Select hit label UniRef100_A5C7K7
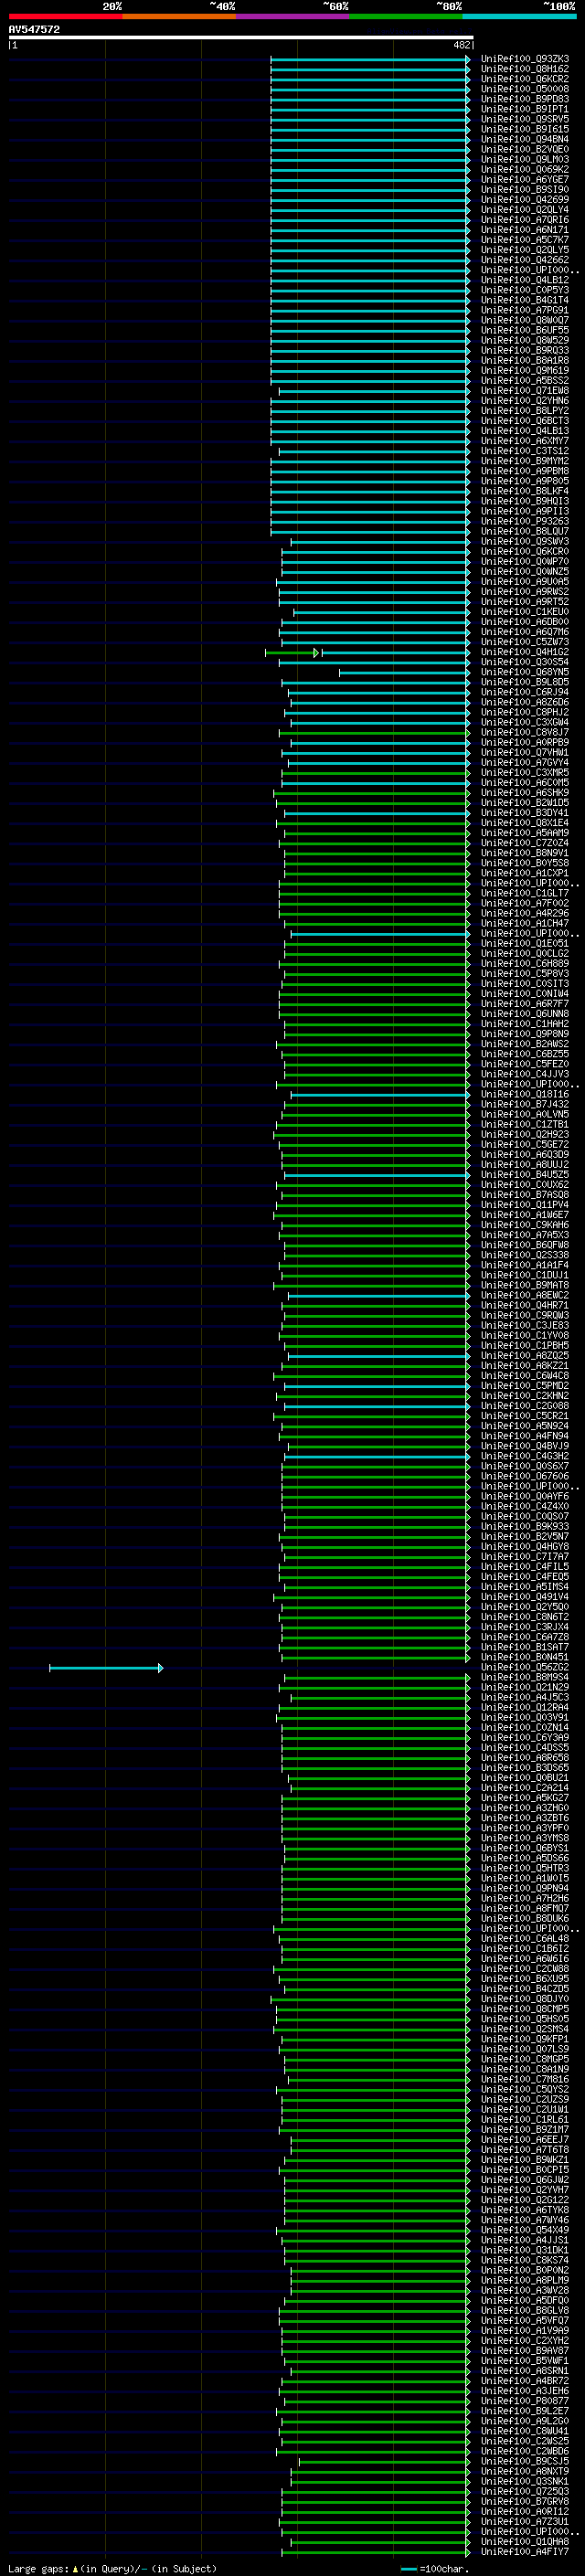 (525, 240)
